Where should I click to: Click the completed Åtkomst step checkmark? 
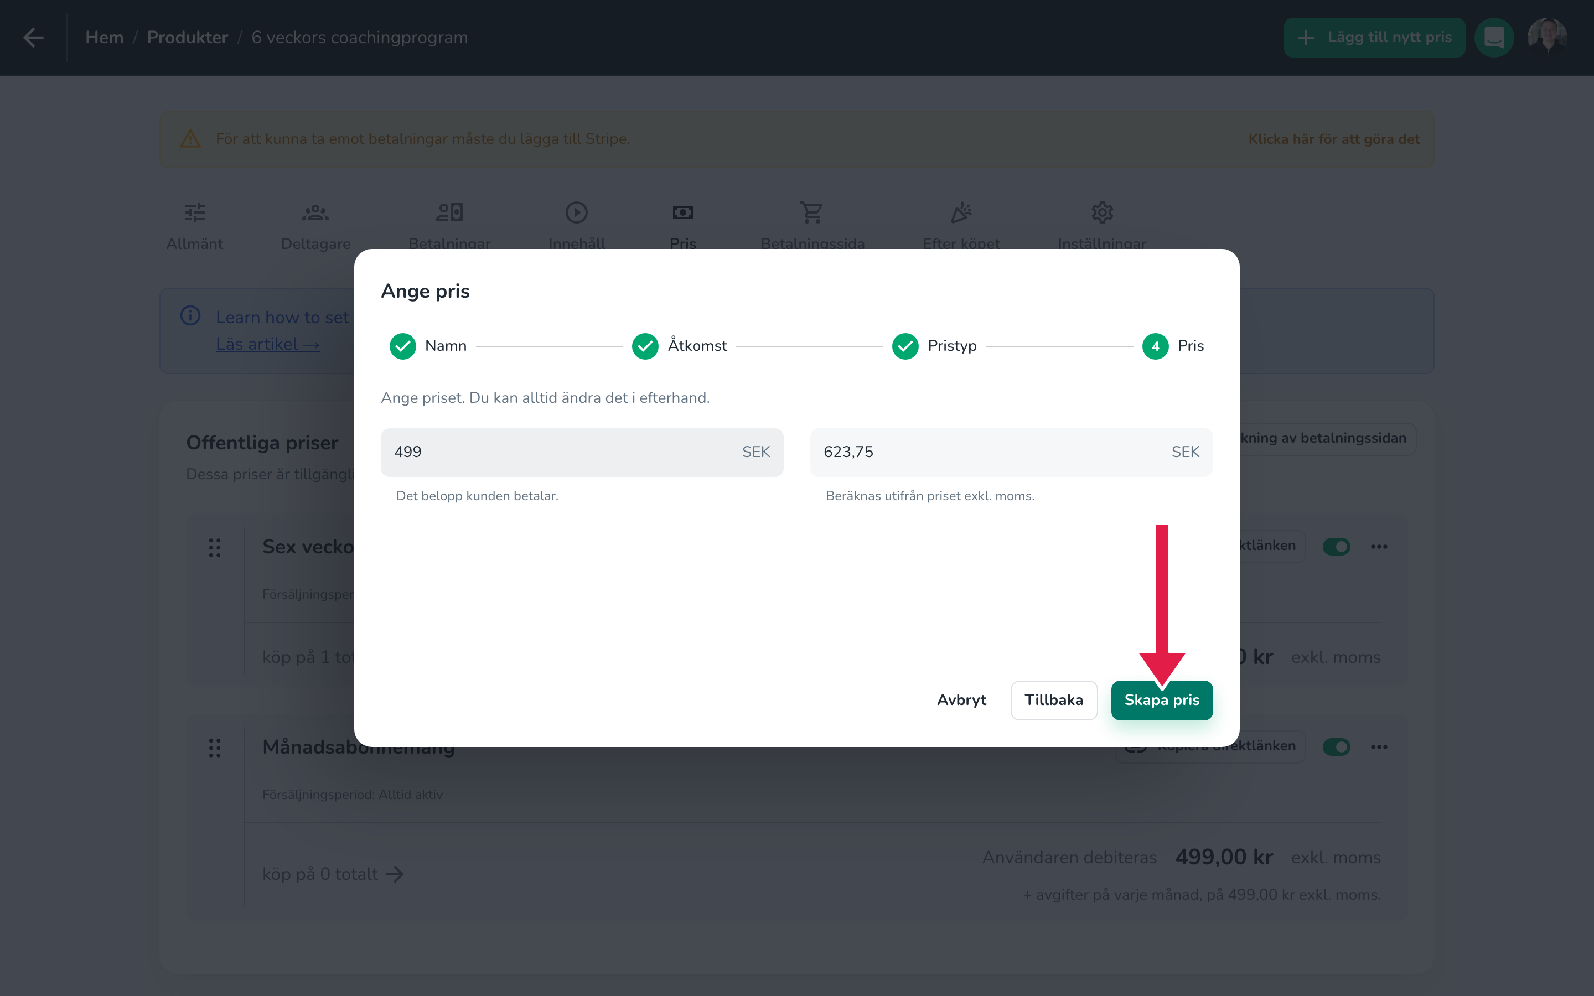coord(645,346)
